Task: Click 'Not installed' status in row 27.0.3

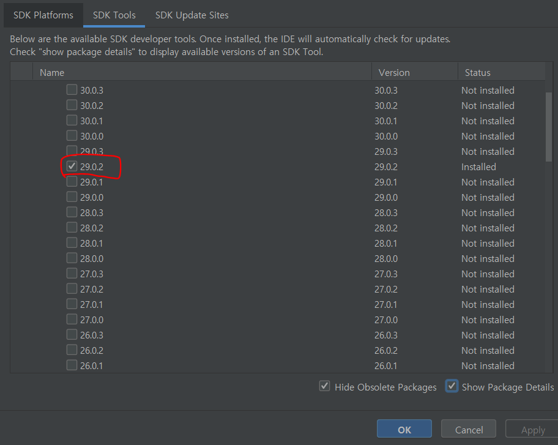Action: [x=488, y=274]
